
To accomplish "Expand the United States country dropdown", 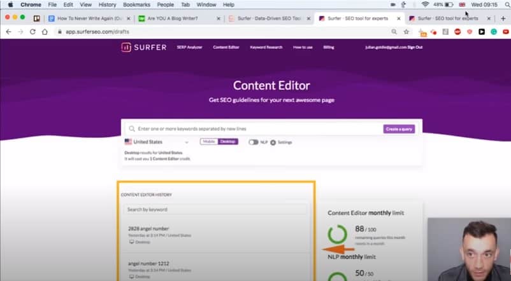I will click(x=157, y=142).
